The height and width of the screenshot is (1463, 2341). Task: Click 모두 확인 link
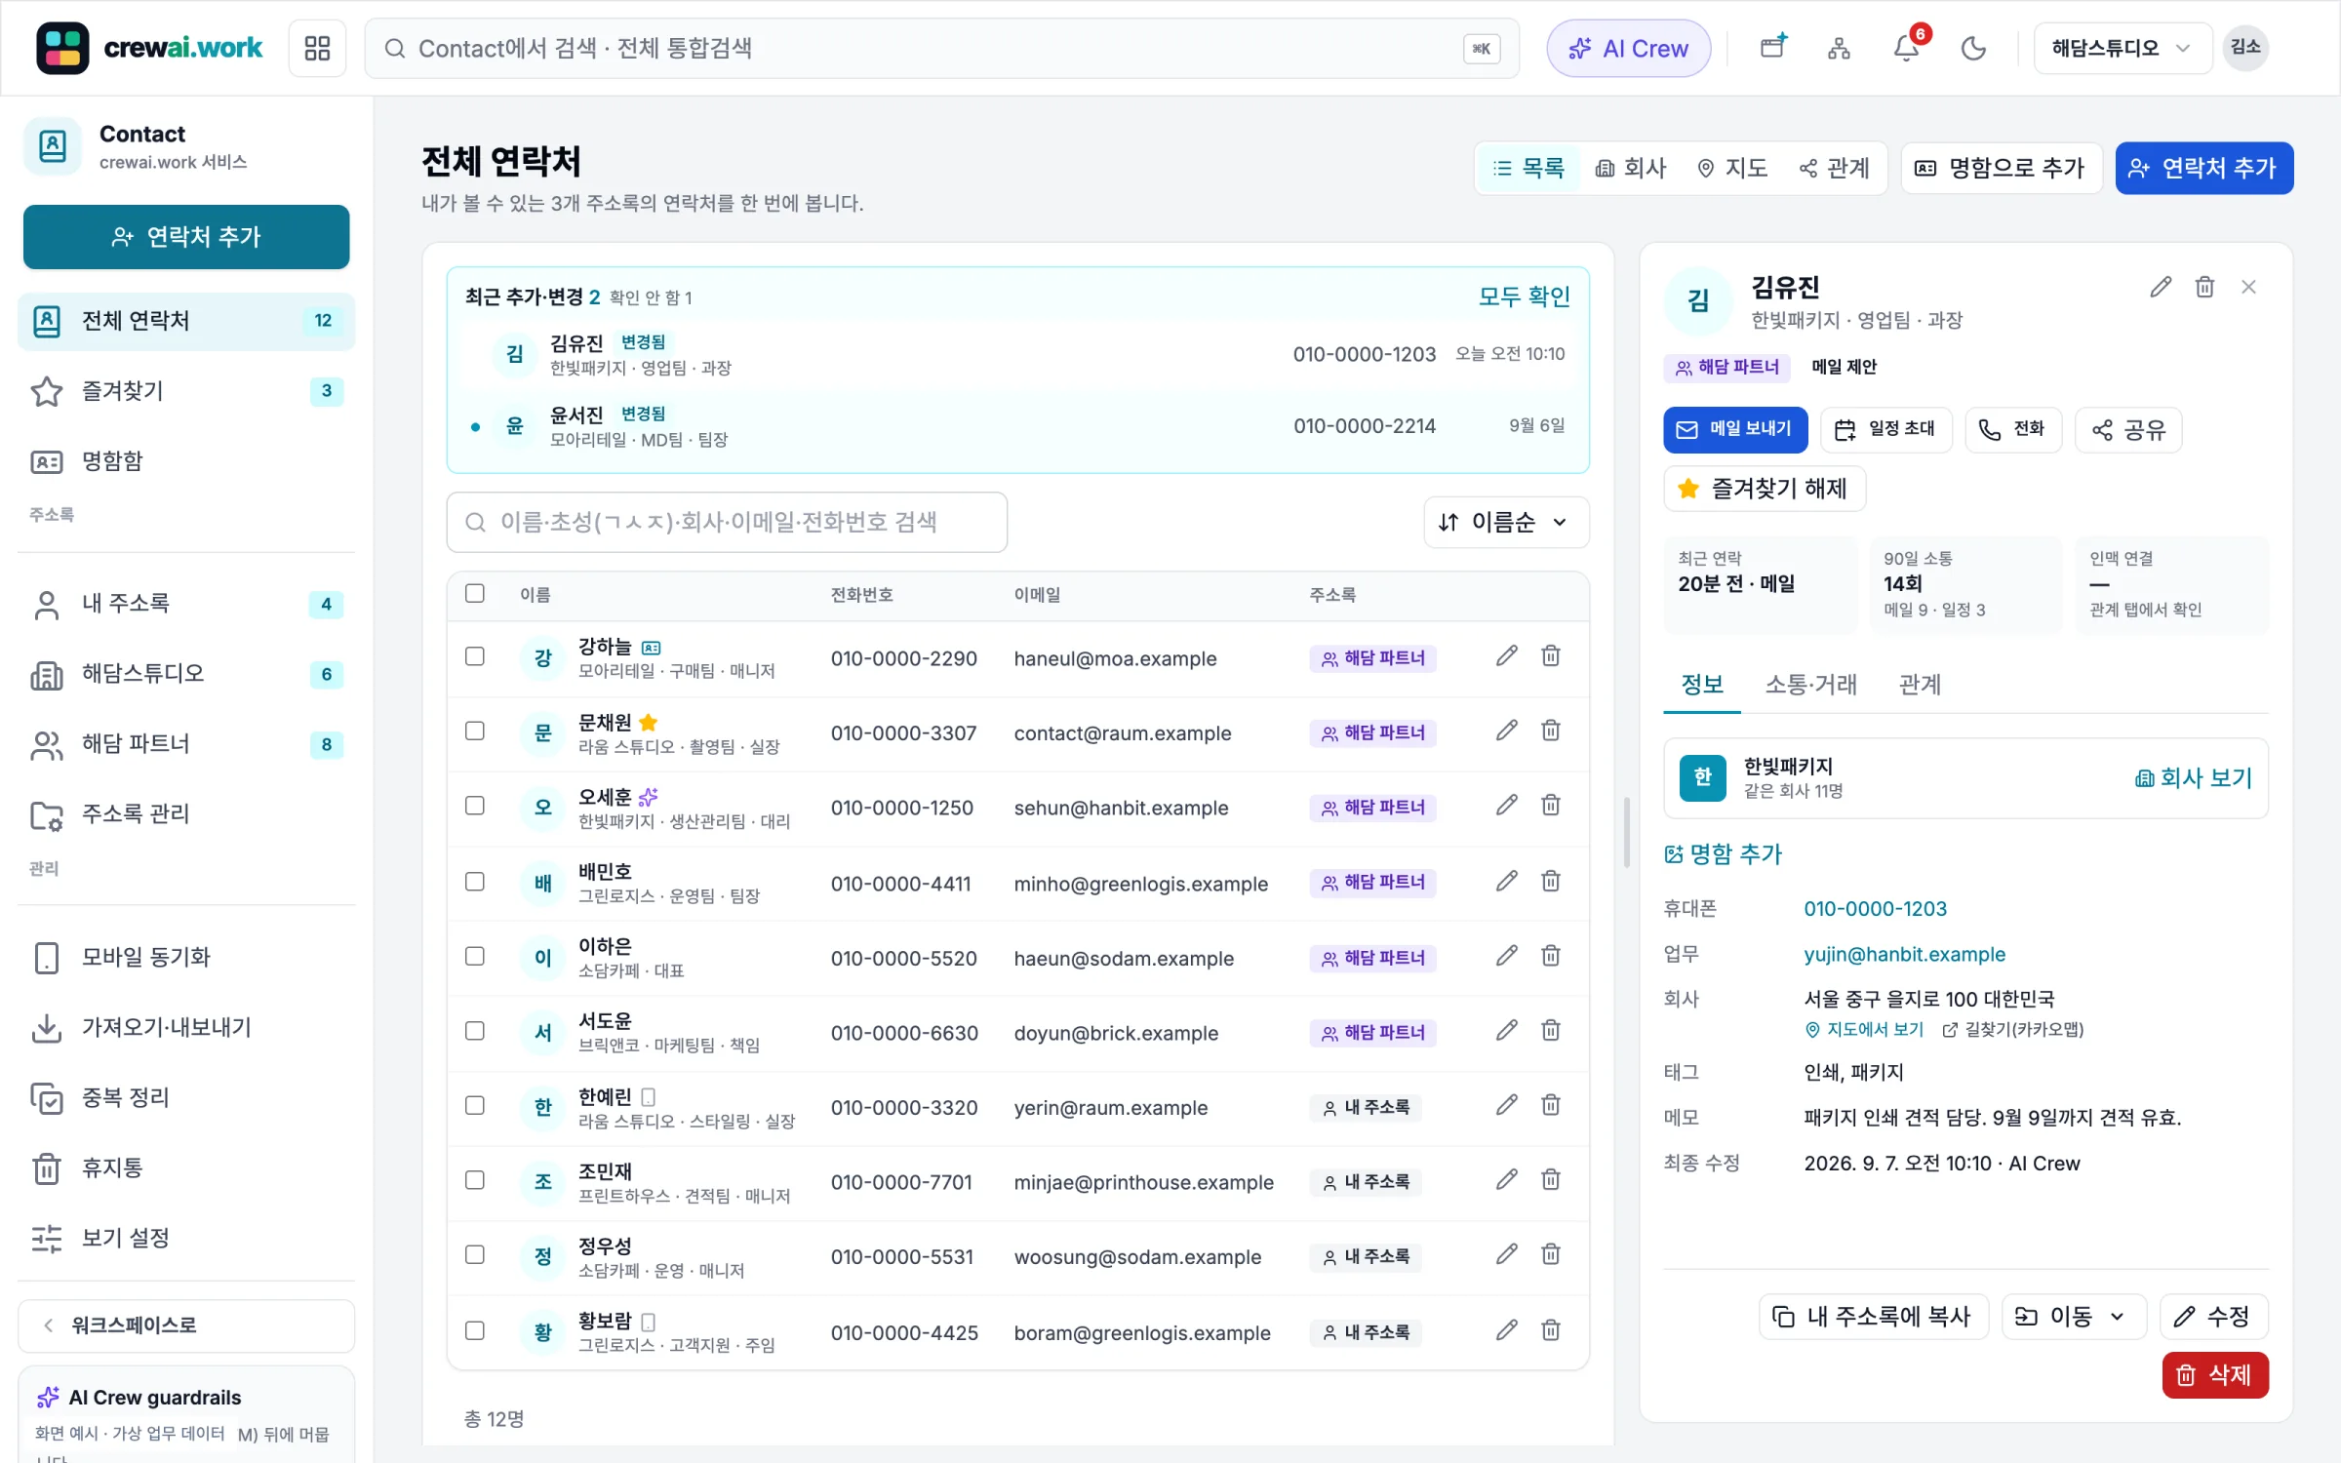point(1524,297)
